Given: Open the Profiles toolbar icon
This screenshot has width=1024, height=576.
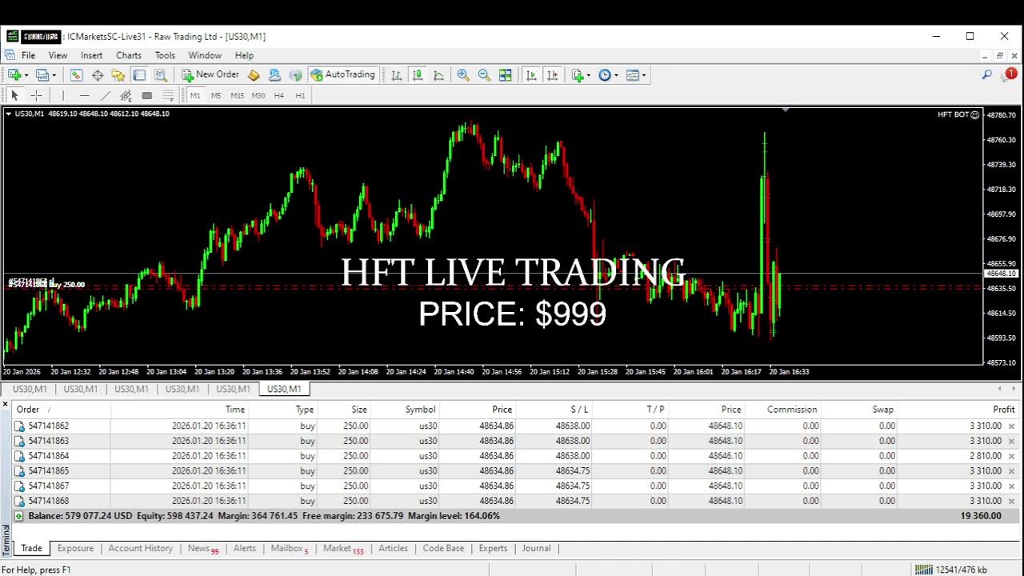Looking at the screenshot, I should click(42, 74).
